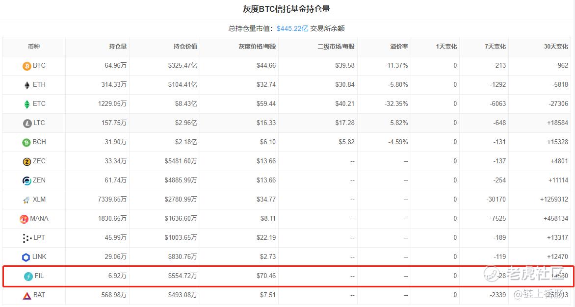Select the ZEC coin name
The image size is (575, 307).
point(39,161)
